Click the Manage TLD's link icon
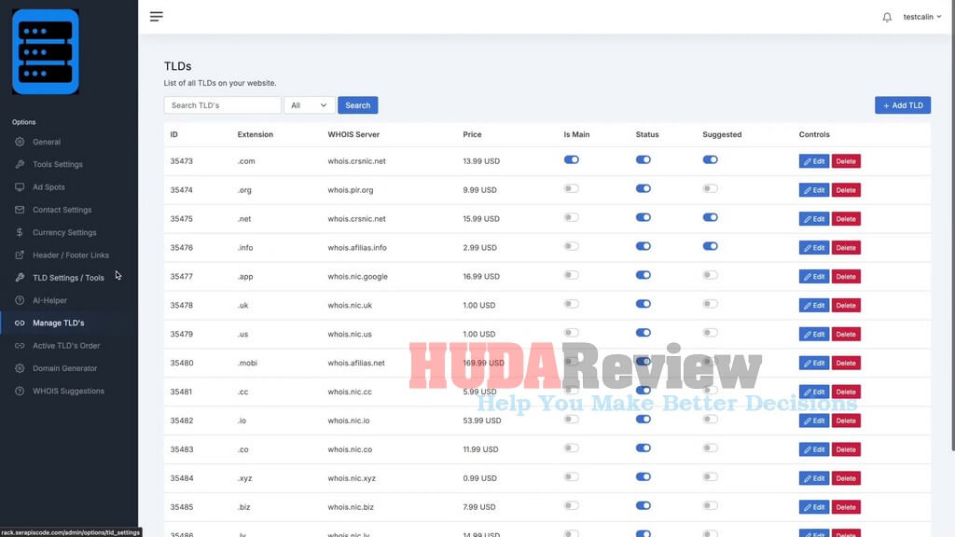This screenshot has height=537, width=955. click(20, 323)
